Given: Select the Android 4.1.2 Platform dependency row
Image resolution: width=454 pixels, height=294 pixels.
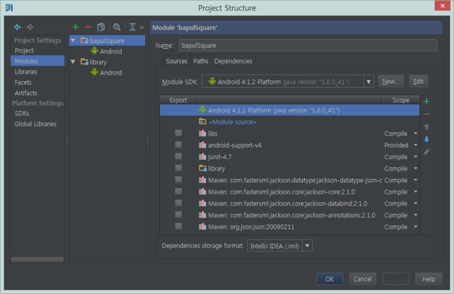Looking at the screenshot, I should [289, 110].
